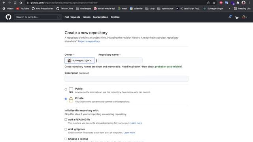Click the Public repository monitor icon
This screenshot has width=253, height=142.
(71, 90)
